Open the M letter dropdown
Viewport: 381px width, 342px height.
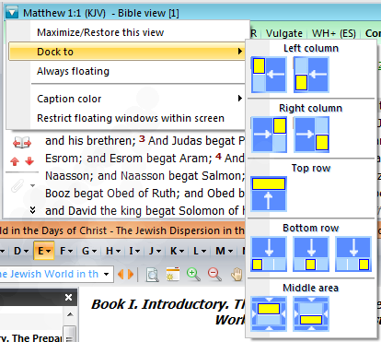[224, 251]
